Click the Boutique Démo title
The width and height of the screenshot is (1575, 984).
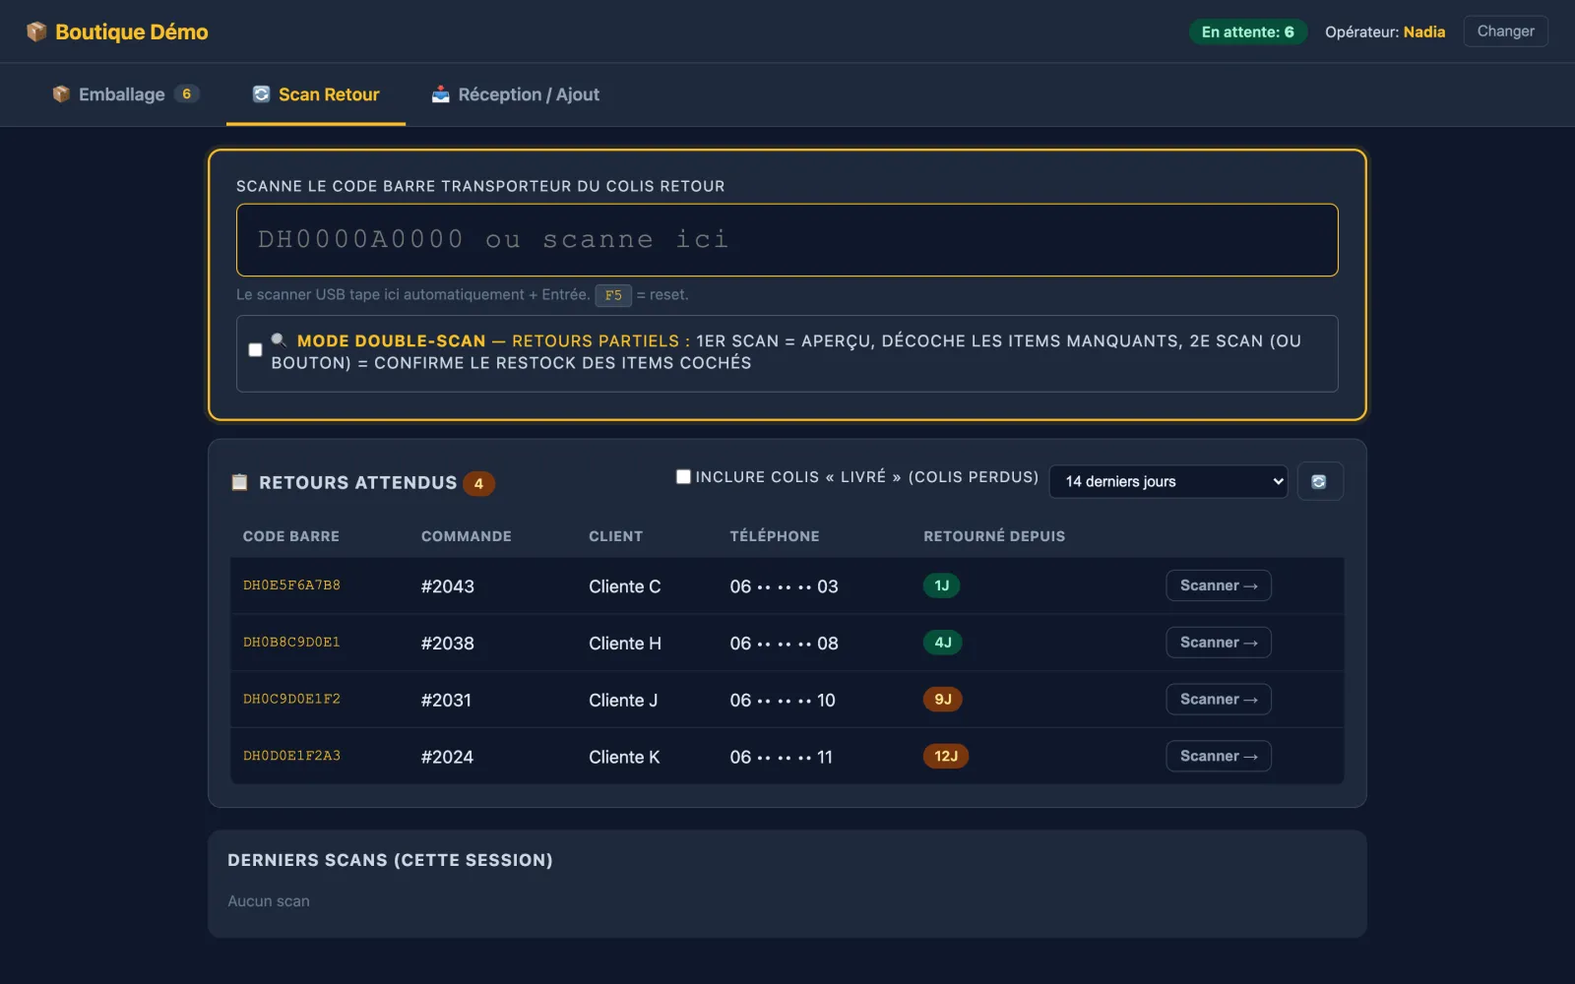[131, 31]
